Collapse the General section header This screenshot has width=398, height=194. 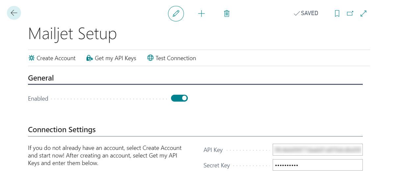point(41,78)
